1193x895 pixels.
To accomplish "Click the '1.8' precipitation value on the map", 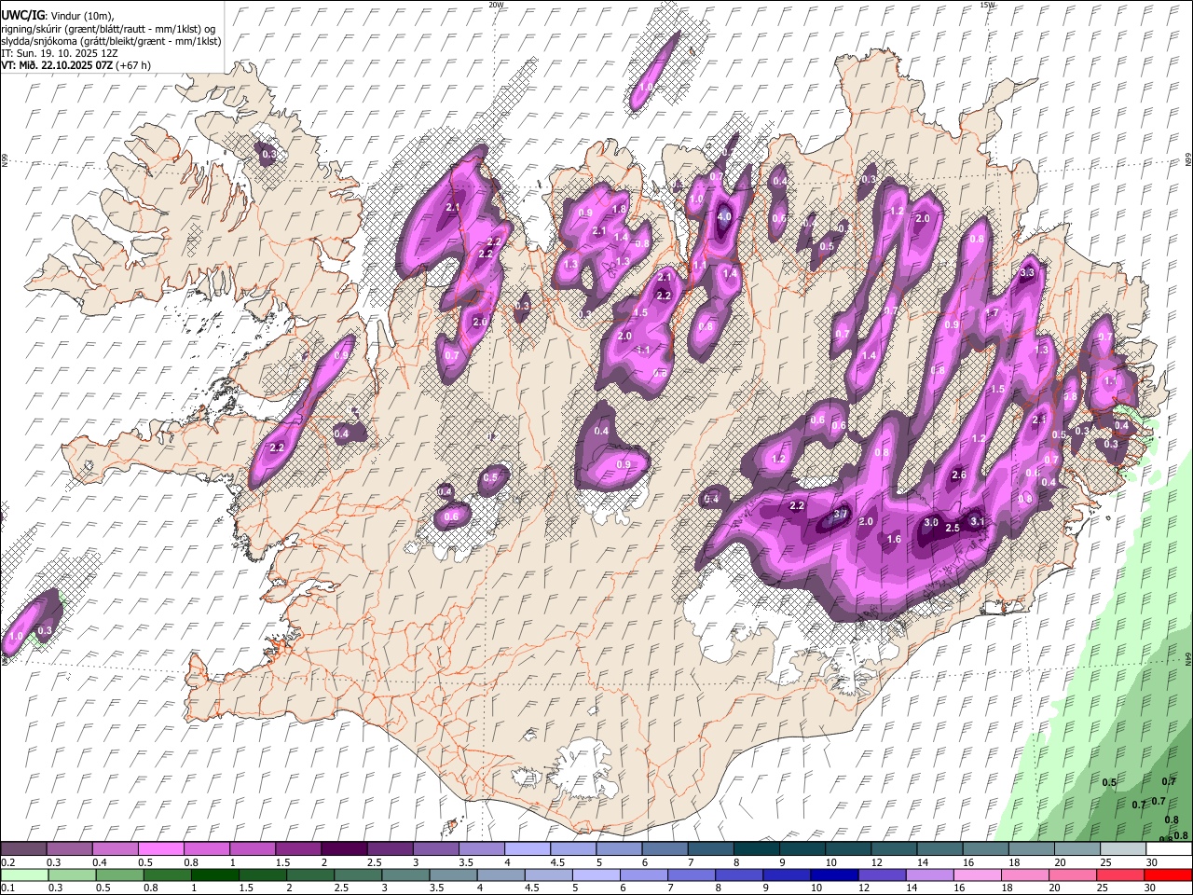I will point(619,210).
